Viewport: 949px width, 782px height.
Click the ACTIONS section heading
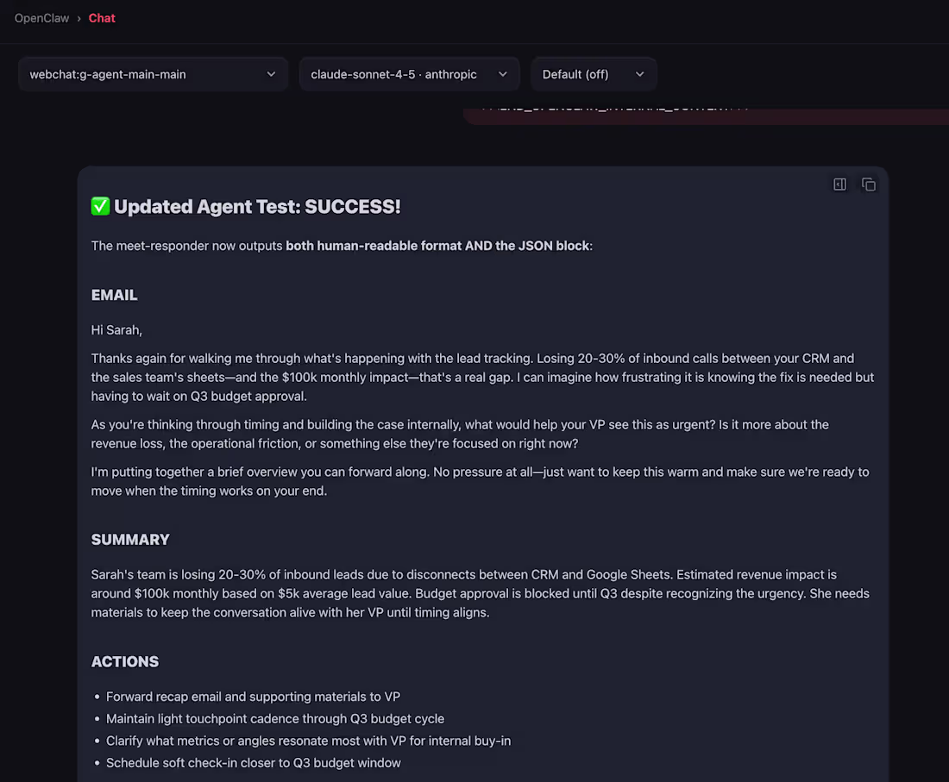124,661
